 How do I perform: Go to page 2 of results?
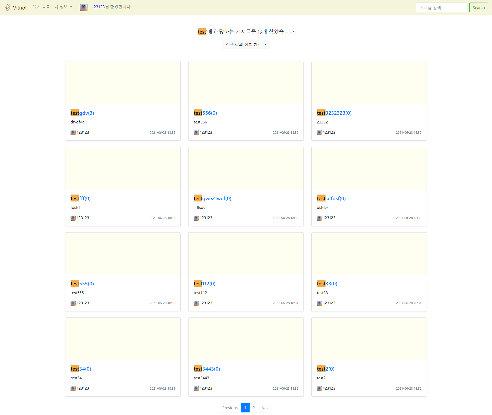click(253, 408)
